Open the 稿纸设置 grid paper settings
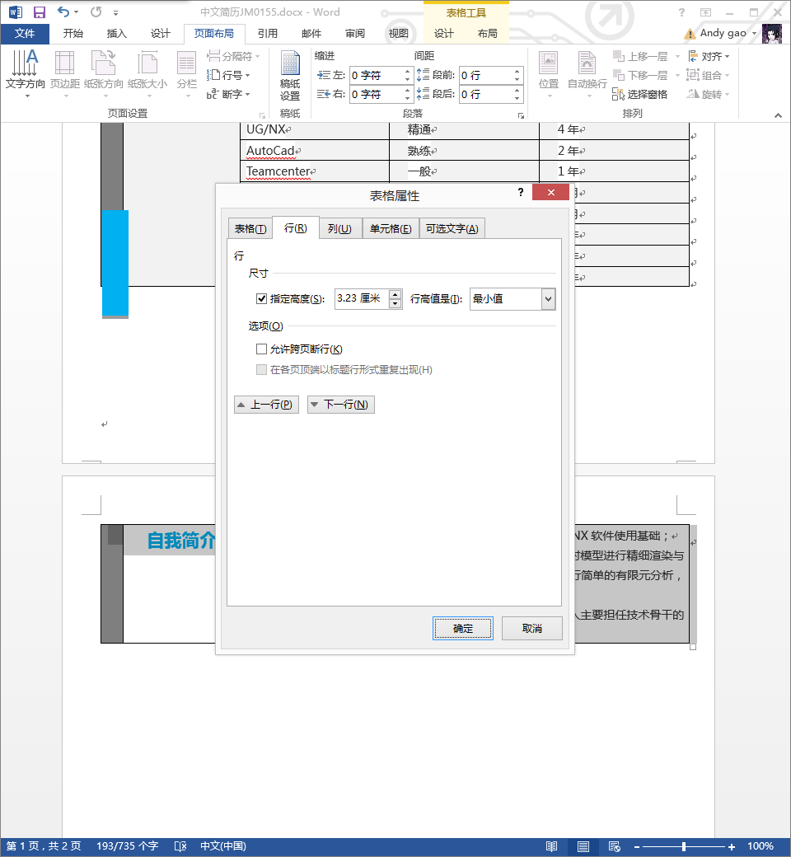Screen dimensions: 791x857 click(x=290, y=74)
